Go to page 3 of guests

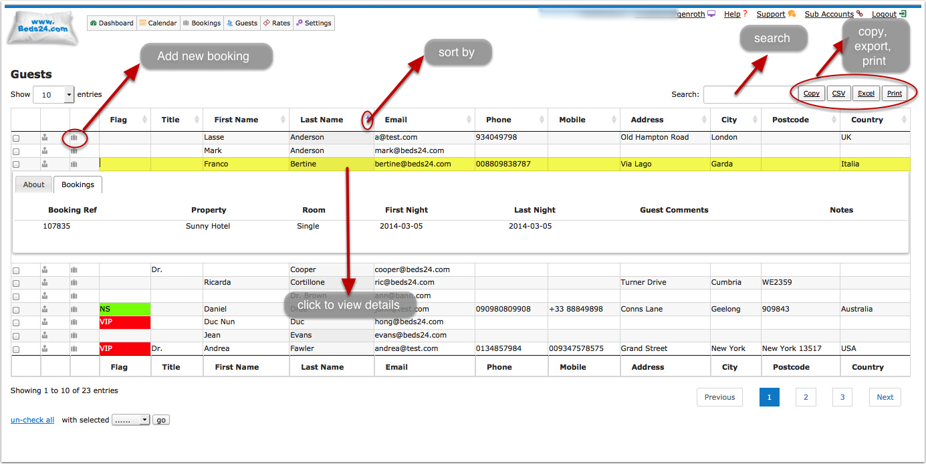click(x=842, y=397)
